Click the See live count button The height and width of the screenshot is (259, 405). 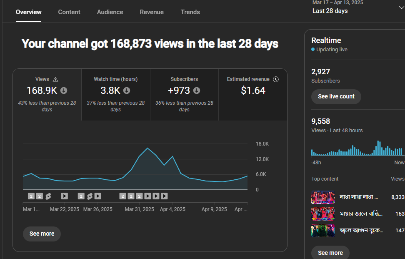click(336, 97)
